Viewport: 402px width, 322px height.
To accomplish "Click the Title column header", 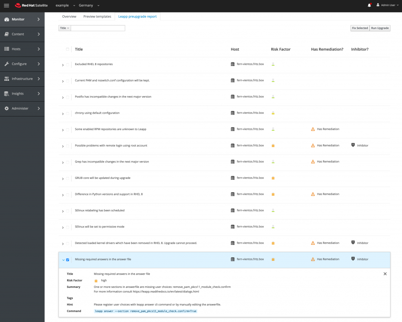I will [79, 49].
